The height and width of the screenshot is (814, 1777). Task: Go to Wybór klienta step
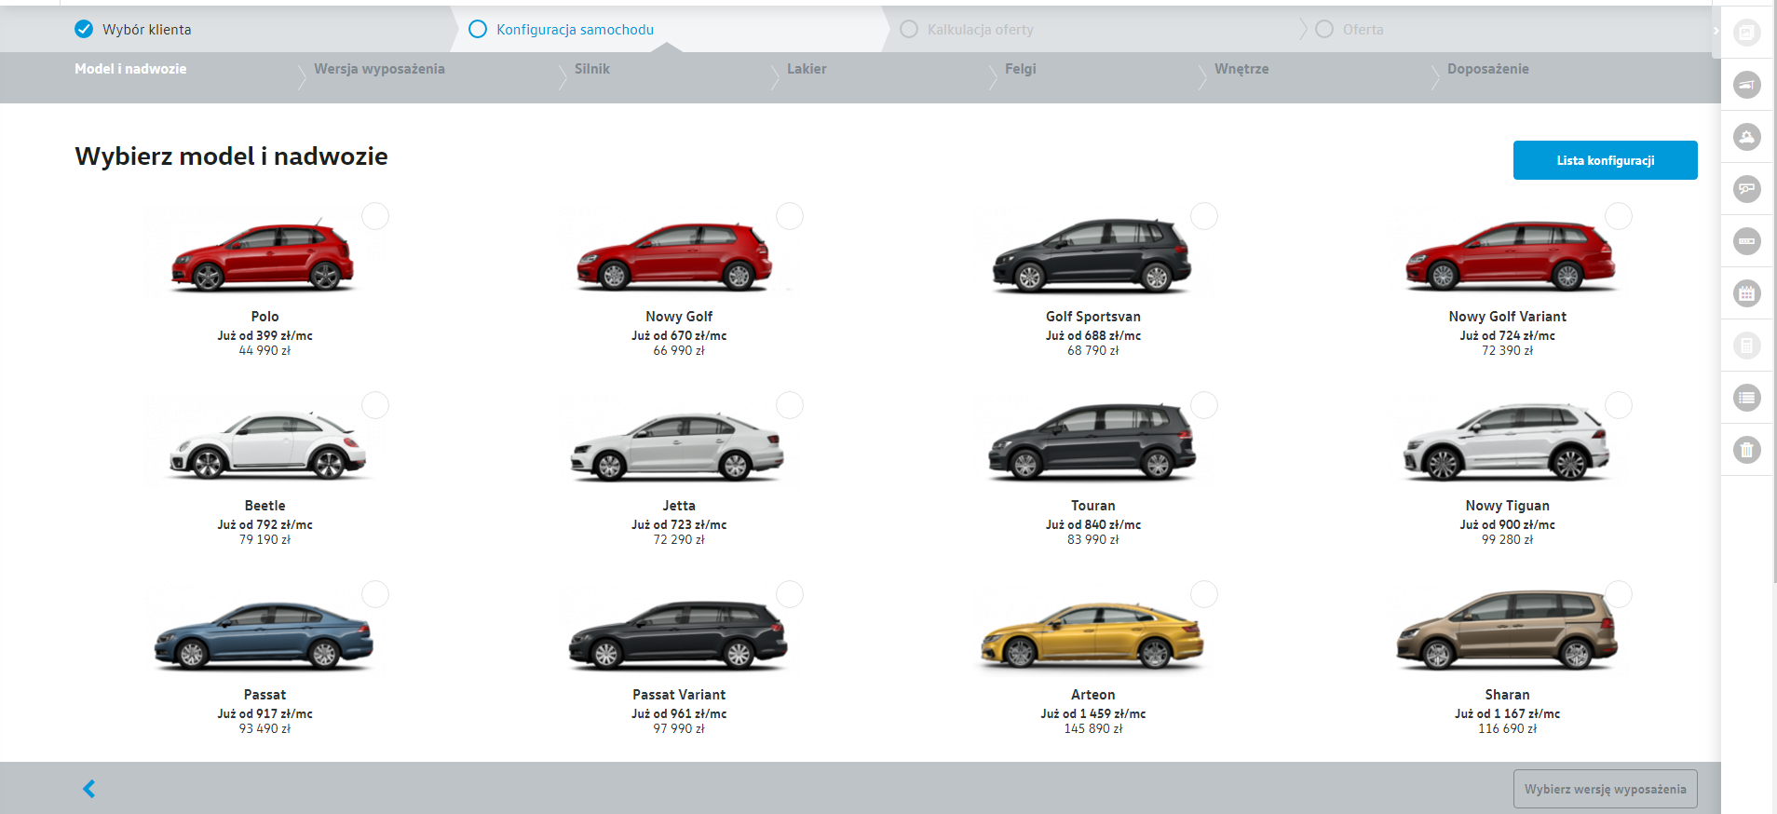pyautogui.click(x=133, y=30)
